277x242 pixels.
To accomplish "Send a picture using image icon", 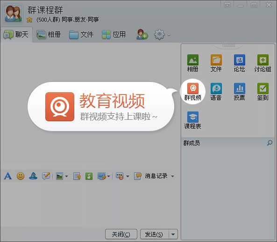I will (59, 176).
